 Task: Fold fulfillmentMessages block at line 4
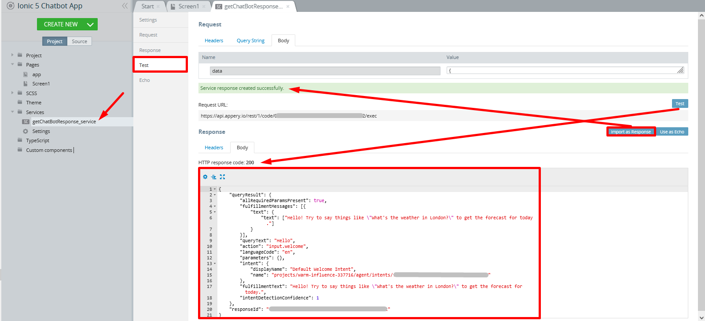coord(215,206)
